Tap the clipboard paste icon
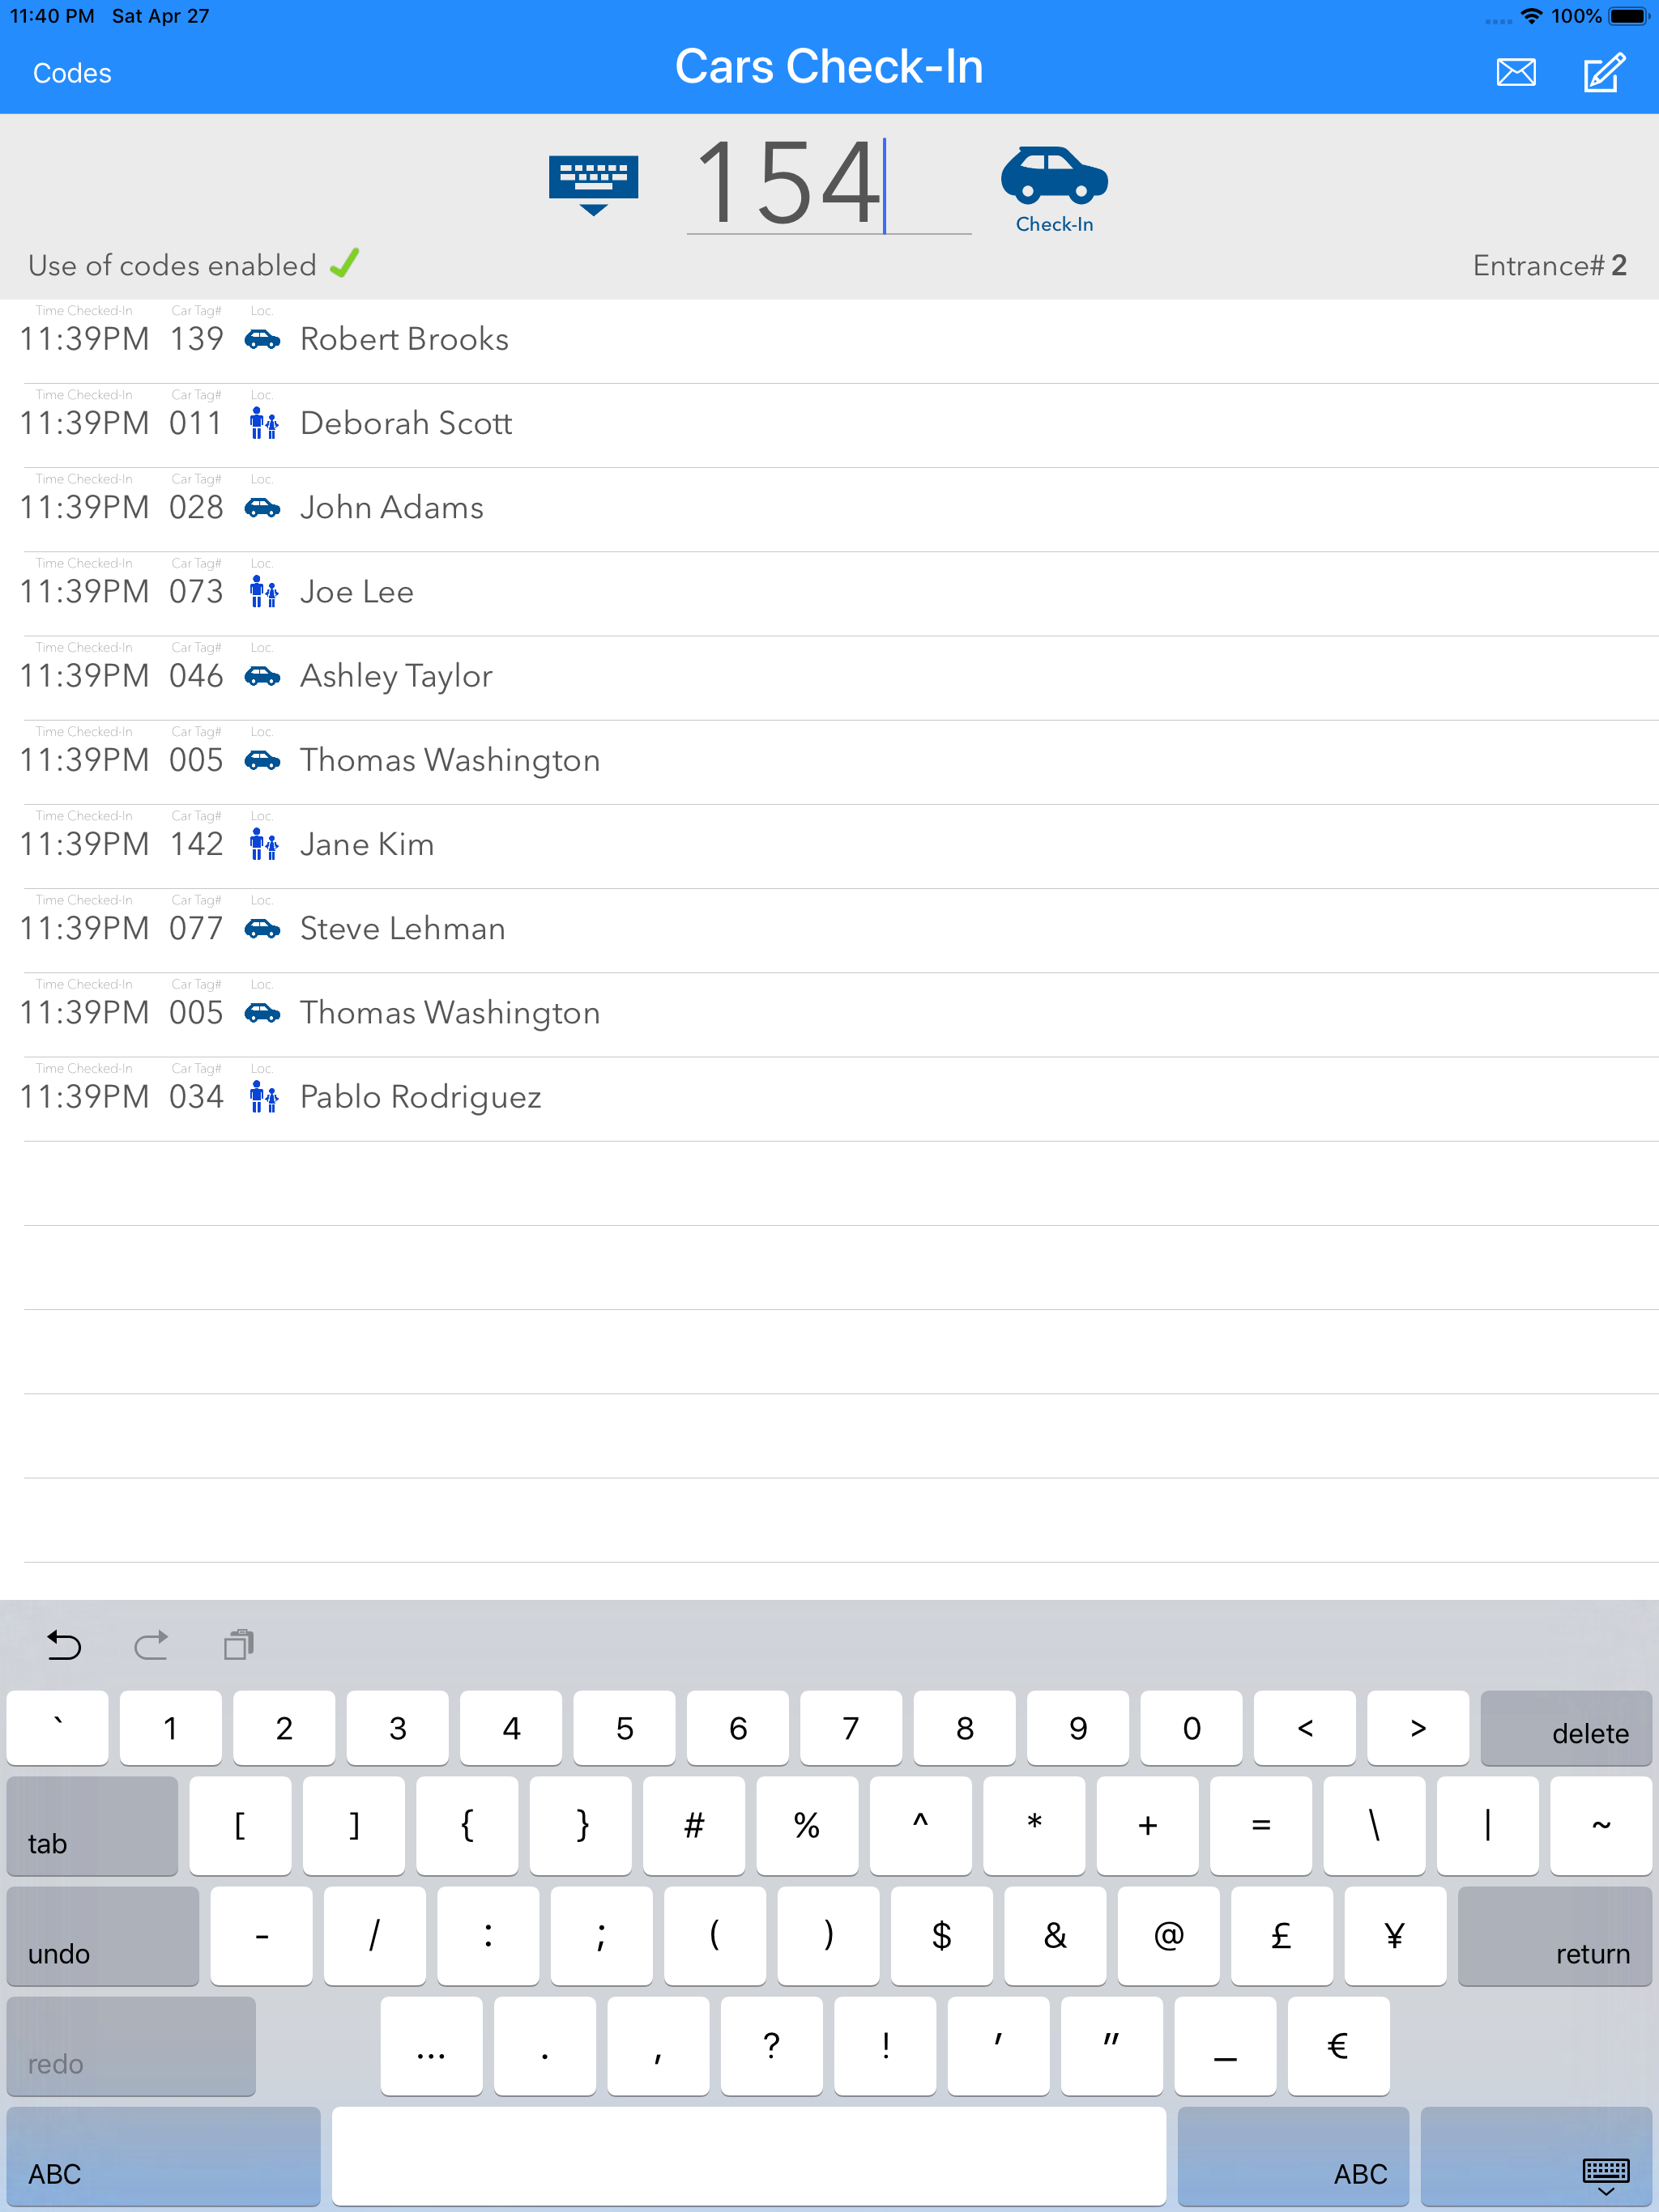Image resolution: width=1659 pixels, height=2212 pixels. (x=238, y=1645)
